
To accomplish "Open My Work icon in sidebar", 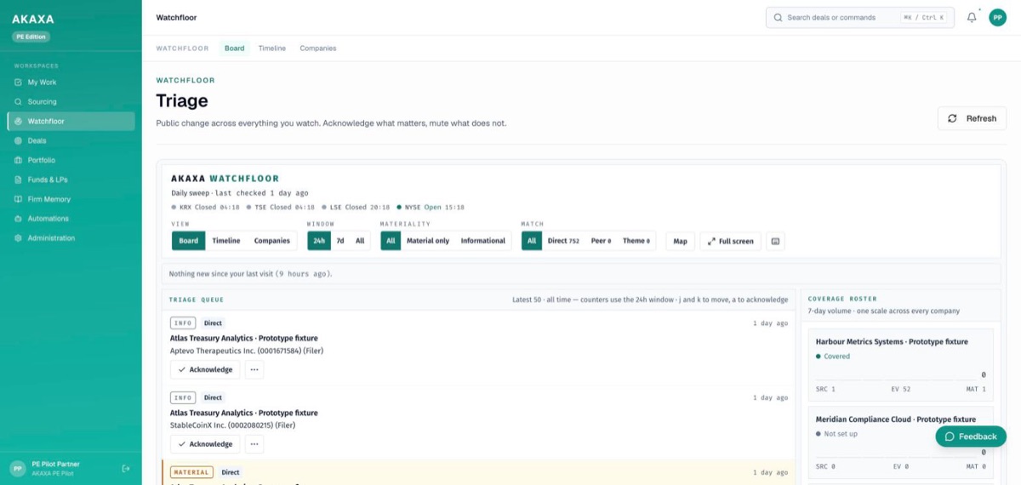I will point(18,83).
